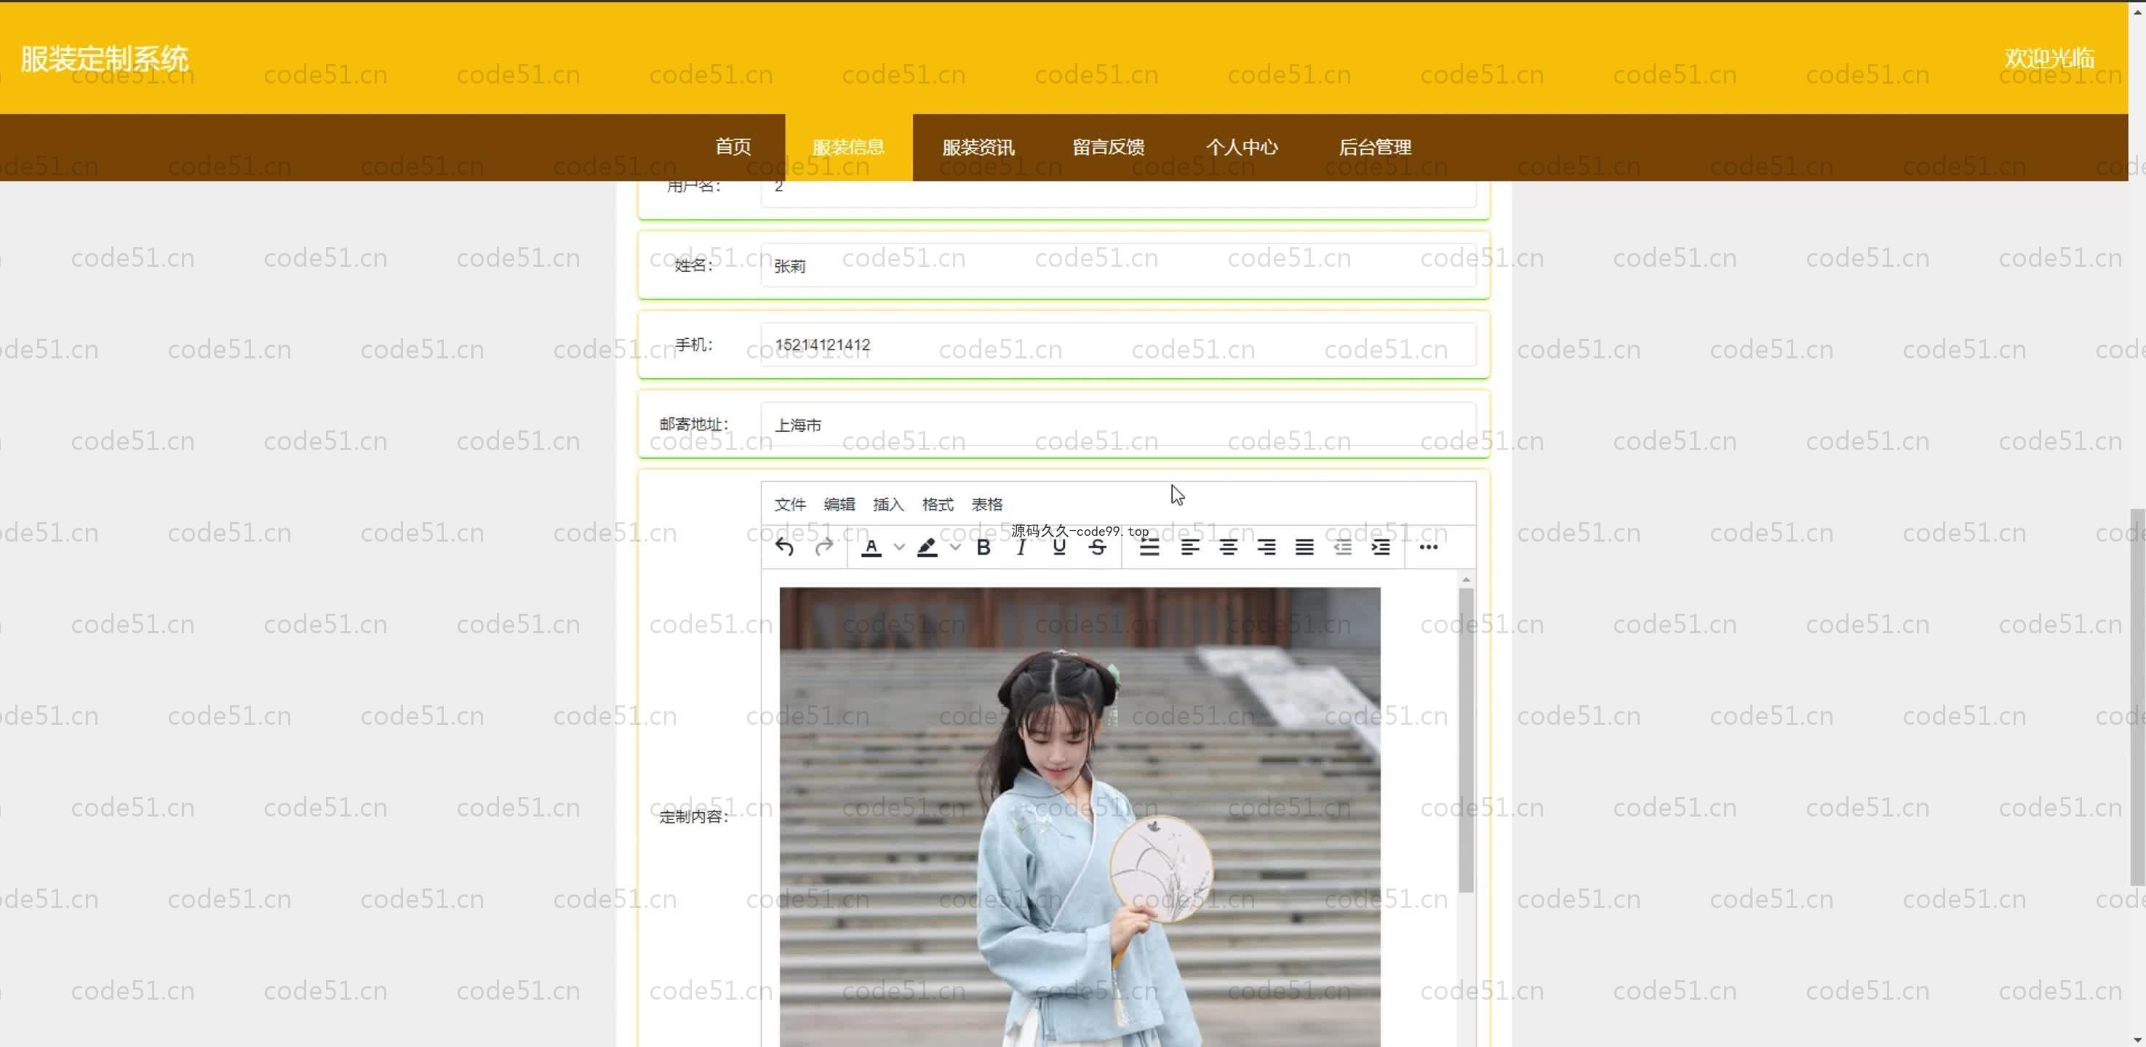Increase indent of paragraph
Screen dimensions: 2146x1047
pyautogui.click(x=1381, y=547)
